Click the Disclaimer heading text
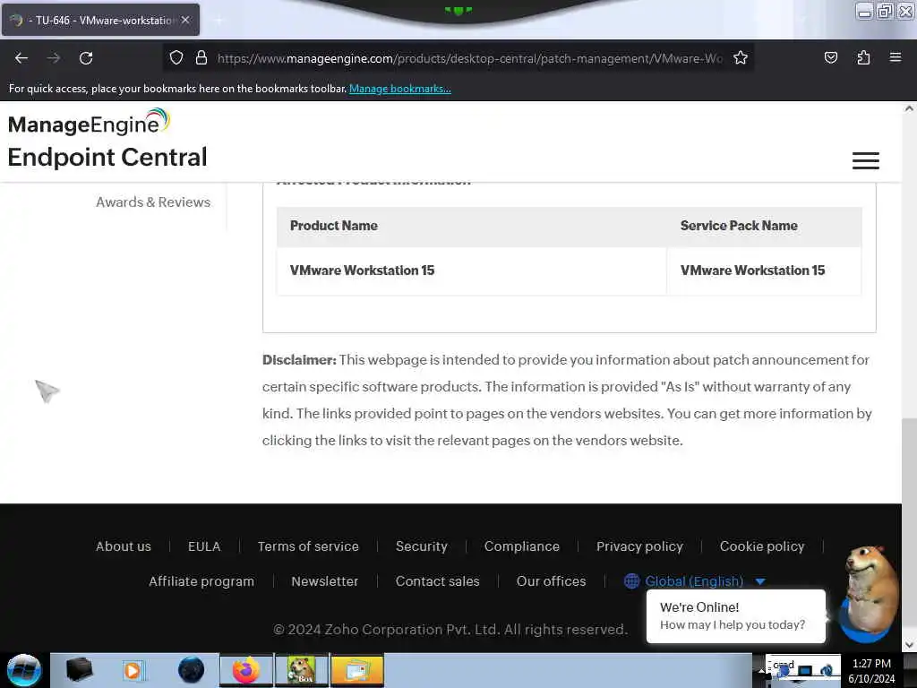The width and height of the screenshot is (917, 688). [299, 360]
